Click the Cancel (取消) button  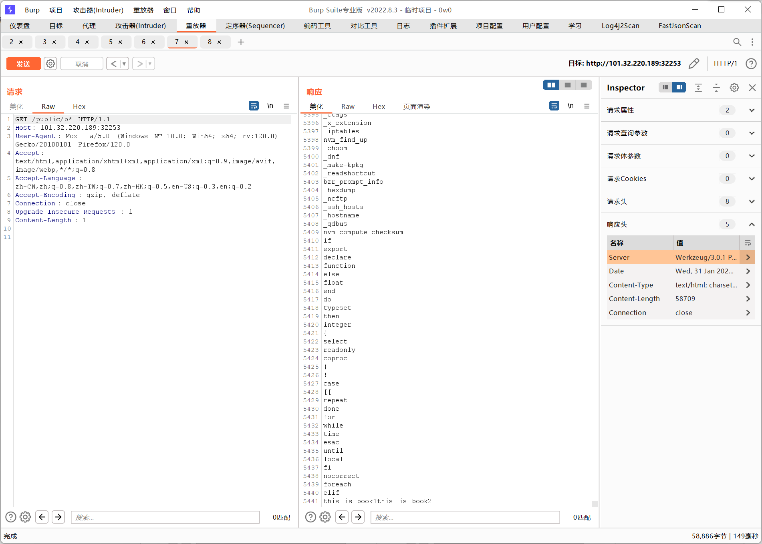pos(82,64)
